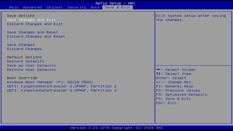The height and width of the screenshot is (131, 233).
Task: Go to the Chipset tab
Action: tap(54, 7)
